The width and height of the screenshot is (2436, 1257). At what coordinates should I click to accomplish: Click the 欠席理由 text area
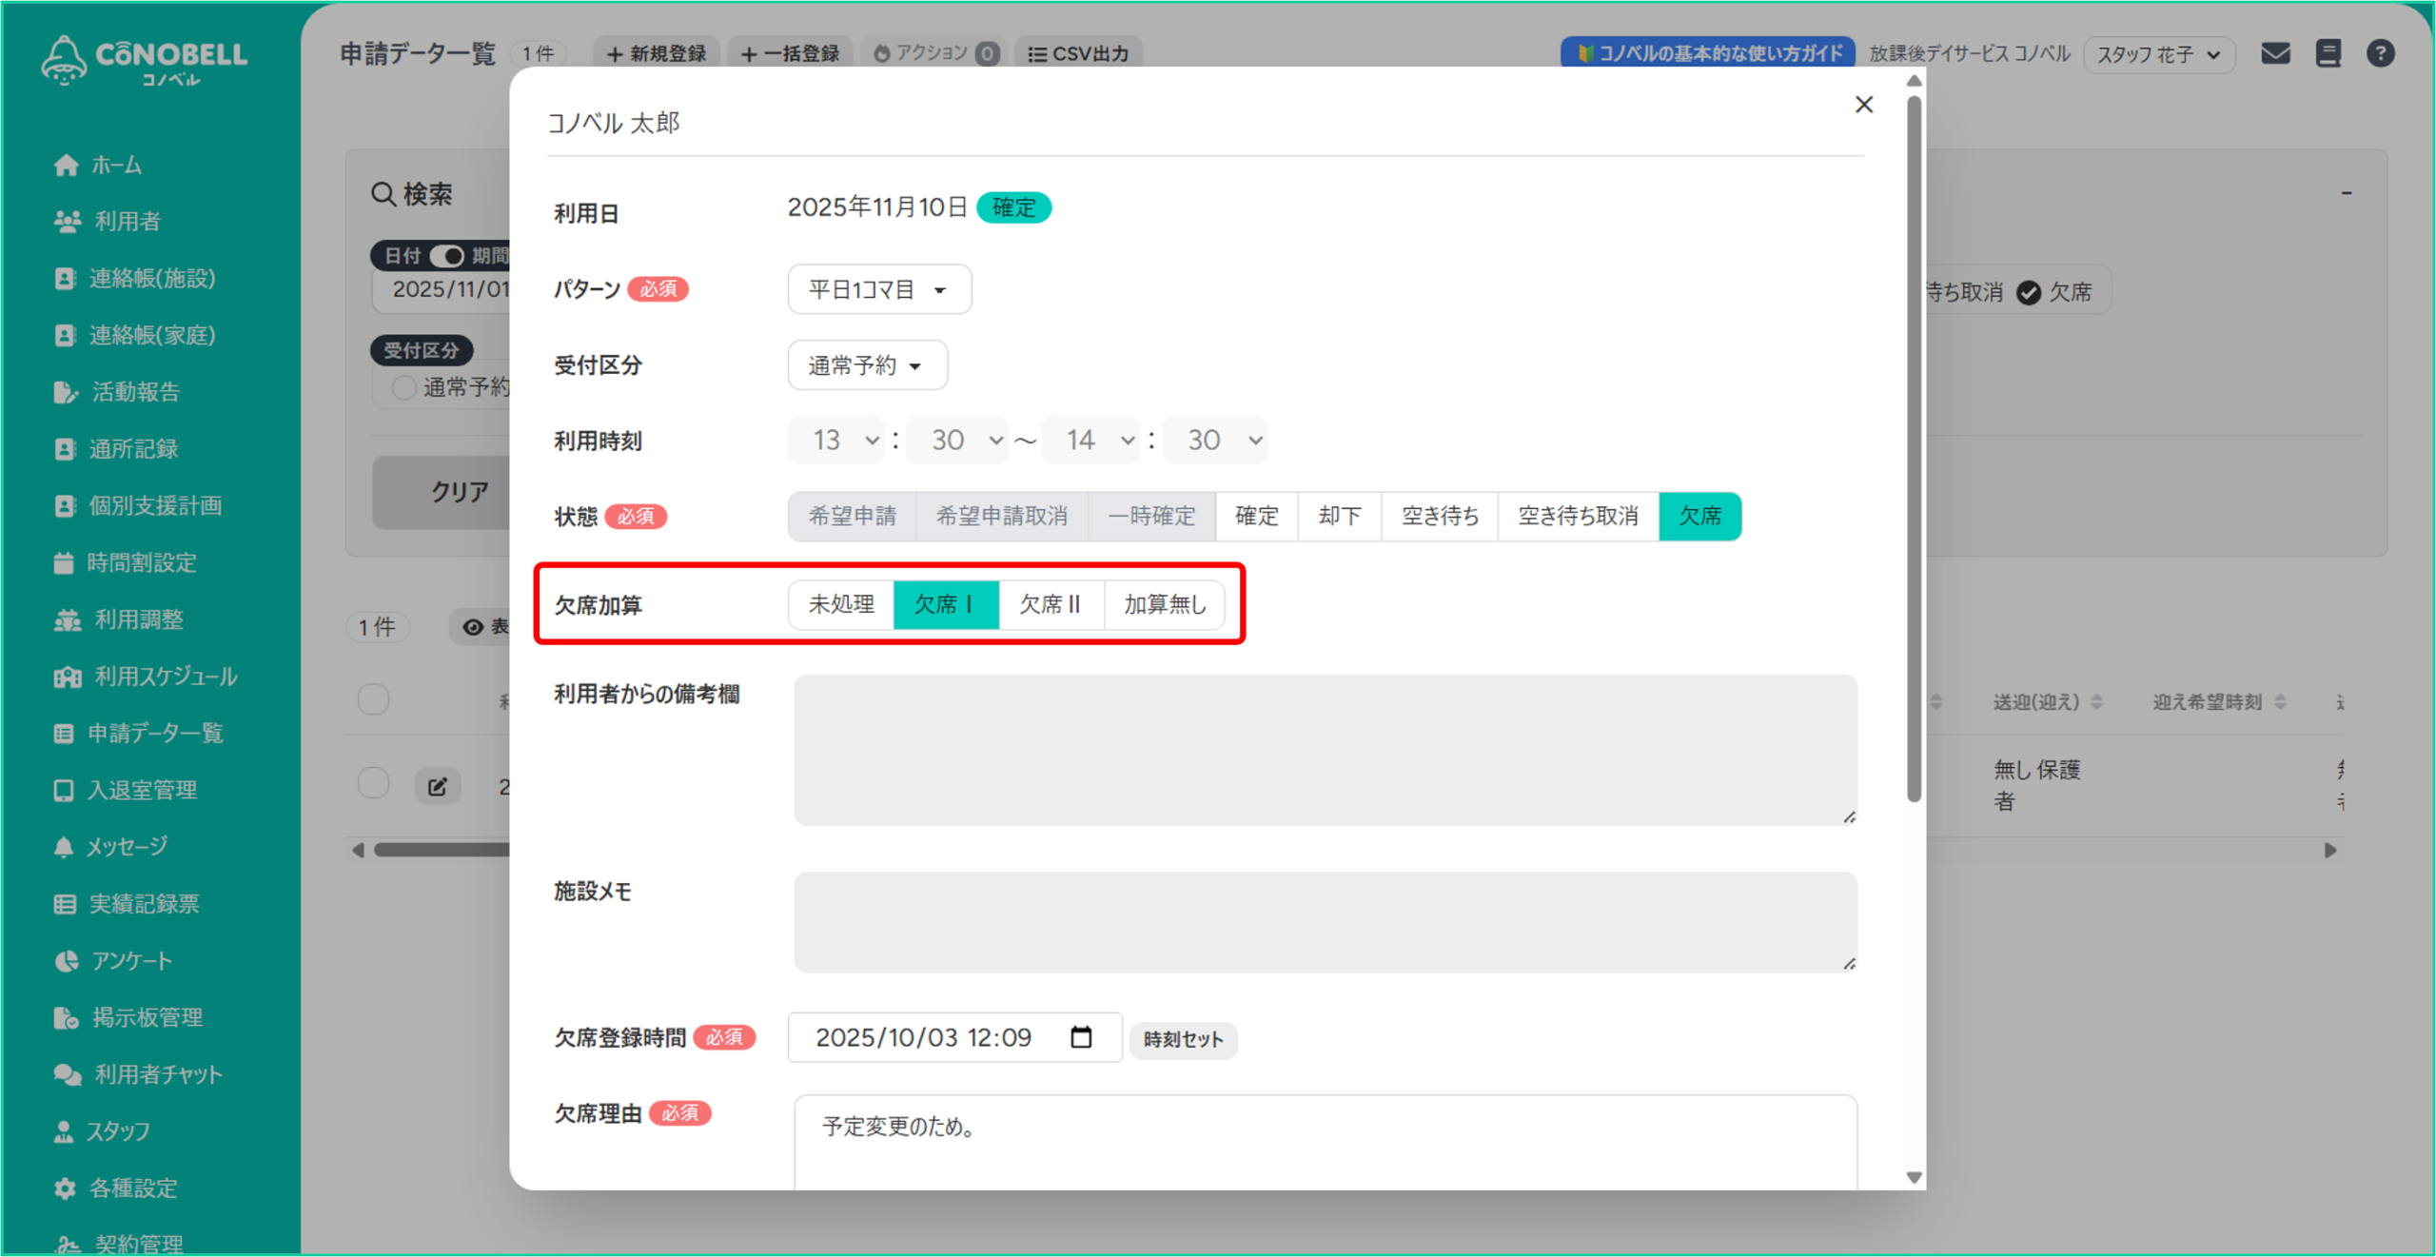[1325, 1142]
